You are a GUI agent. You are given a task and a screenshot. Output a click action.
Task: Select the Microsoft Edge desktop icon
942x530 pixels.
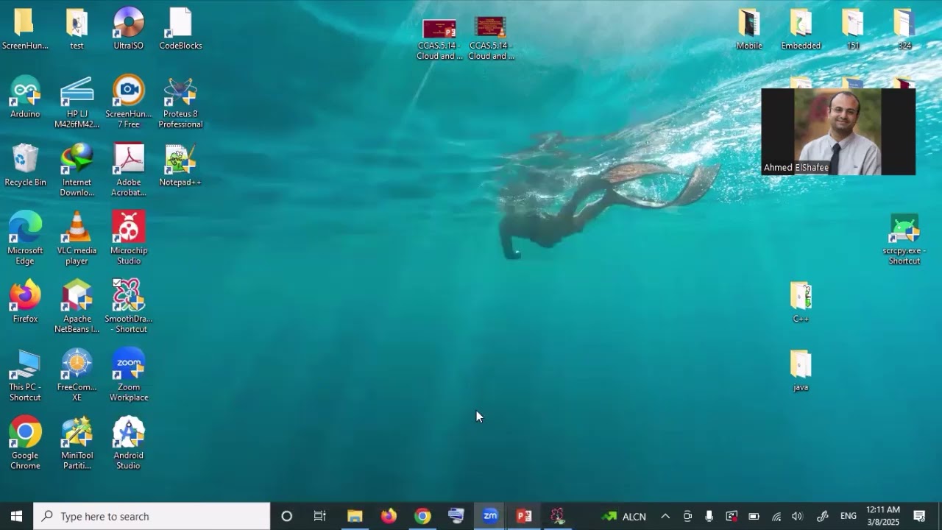point(25,239)
